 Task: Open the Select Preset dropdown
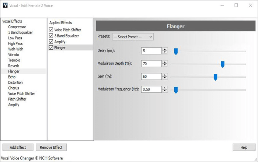133,37
